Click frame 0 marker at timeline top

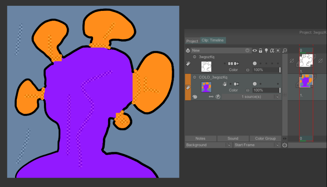point(306,50)
